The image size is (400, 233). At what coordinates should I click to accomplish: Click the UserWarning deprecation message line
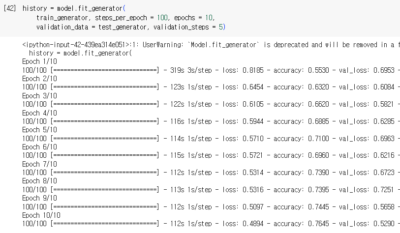(x=211, y=45)
